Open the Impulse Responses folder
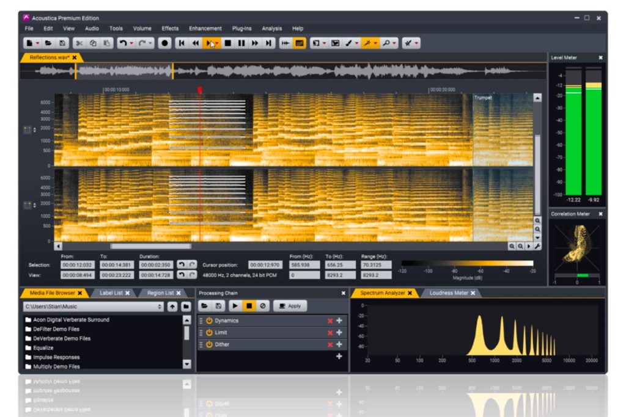Viewport: 626px width, 417px height. click(x=56, y=357)
